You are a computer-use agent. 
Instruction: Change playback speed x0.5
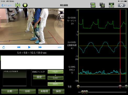point(60,47)
